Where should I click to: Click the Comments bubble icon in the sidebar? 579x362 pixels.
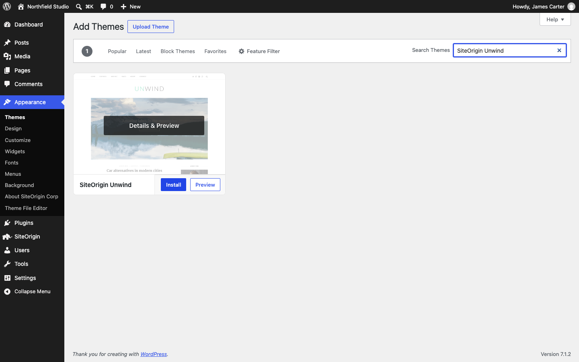click(x=7, y=84)
